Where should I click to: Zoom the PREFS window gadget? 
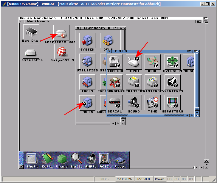189,51
